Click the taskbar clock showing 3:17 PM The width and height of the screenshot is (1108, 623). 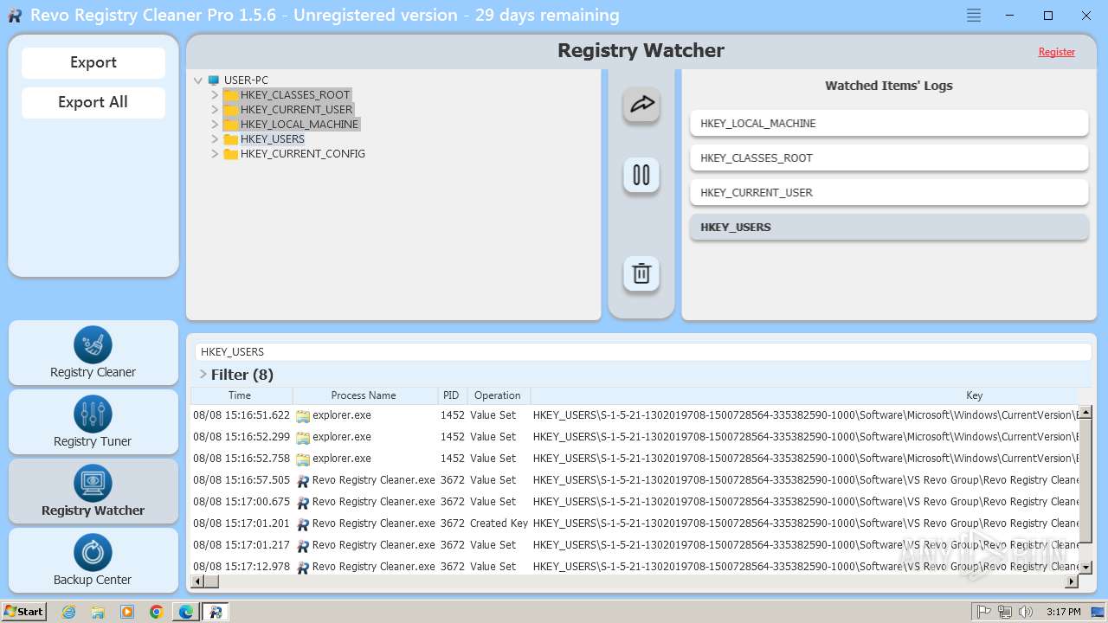point(1063,612)
